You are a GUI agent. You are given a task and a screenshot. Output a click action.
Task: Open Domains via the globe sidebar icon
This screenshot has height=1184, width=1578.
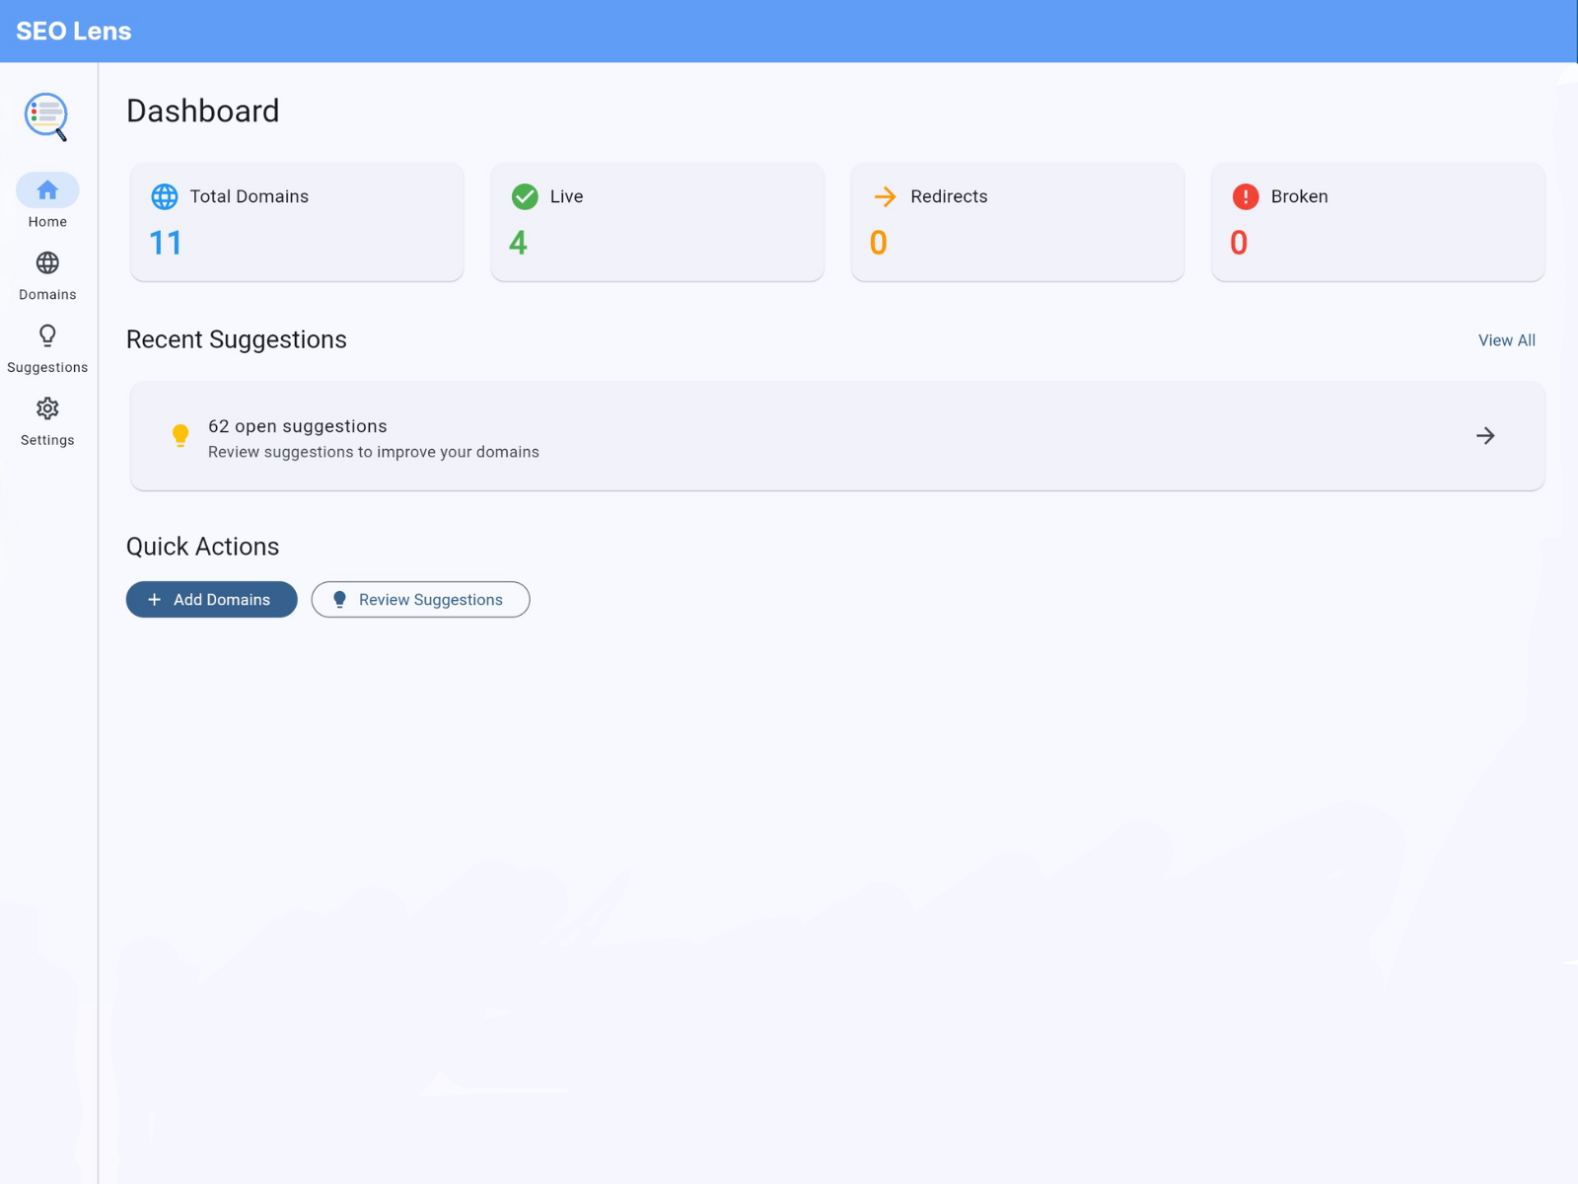pyautogui.click(x=46, y=263)
